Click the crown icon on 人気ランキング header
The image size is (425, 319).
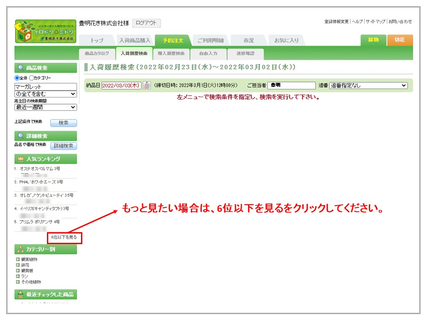click(x=20, y=159)
